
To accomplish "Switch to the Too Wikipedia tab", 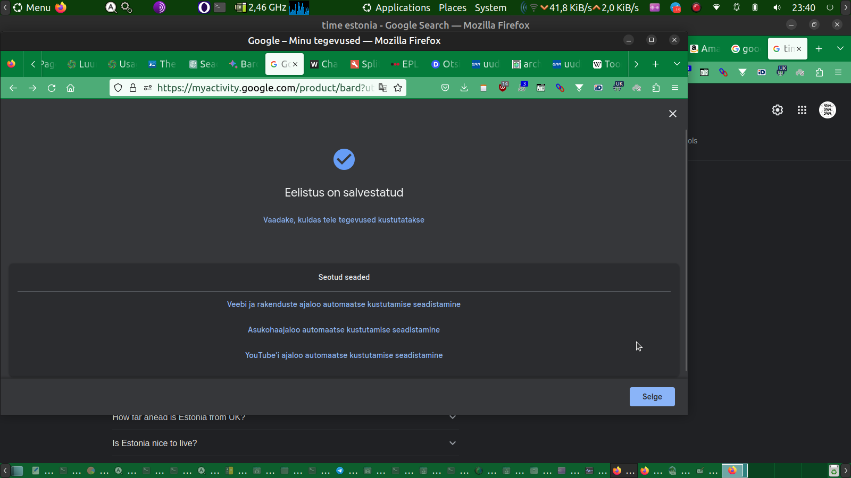I will click(607, 64).
